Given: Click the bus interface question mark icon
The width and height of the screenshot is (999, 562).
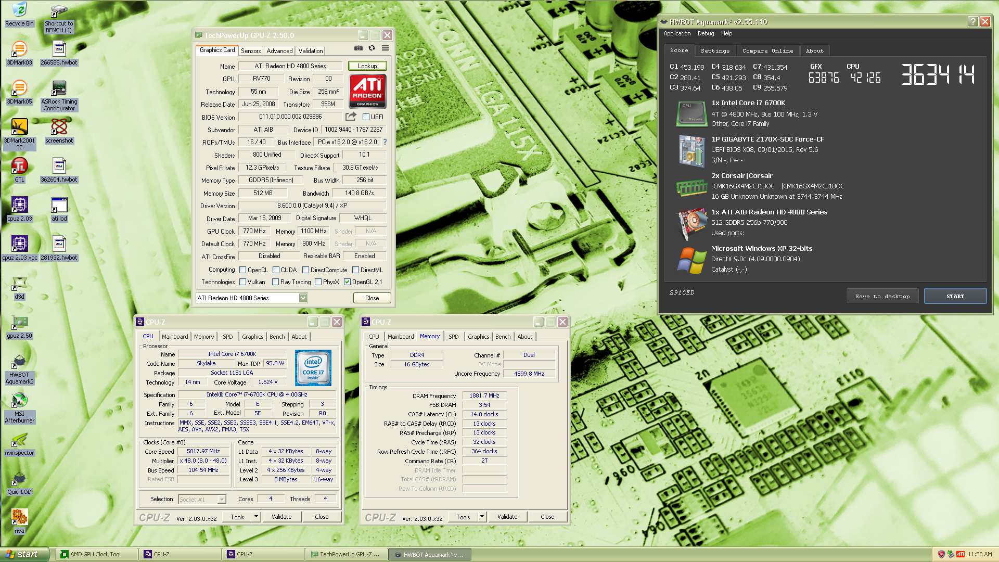Looking at the screenshot, I should coord(385,142).
